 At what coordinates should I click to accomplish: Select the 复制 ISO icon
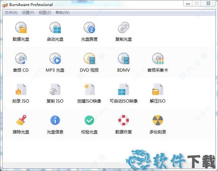click(x=55, y=89)
